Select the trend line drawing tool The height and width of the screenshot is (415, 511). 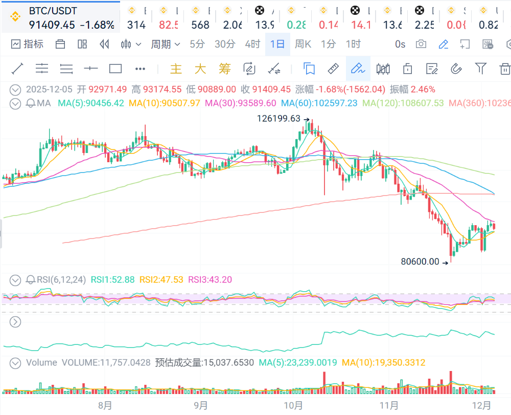17,69
